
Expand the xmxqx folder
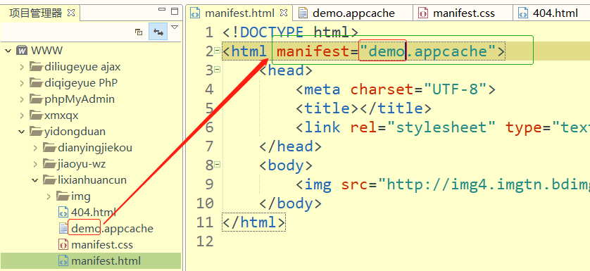tap(23, 115)
